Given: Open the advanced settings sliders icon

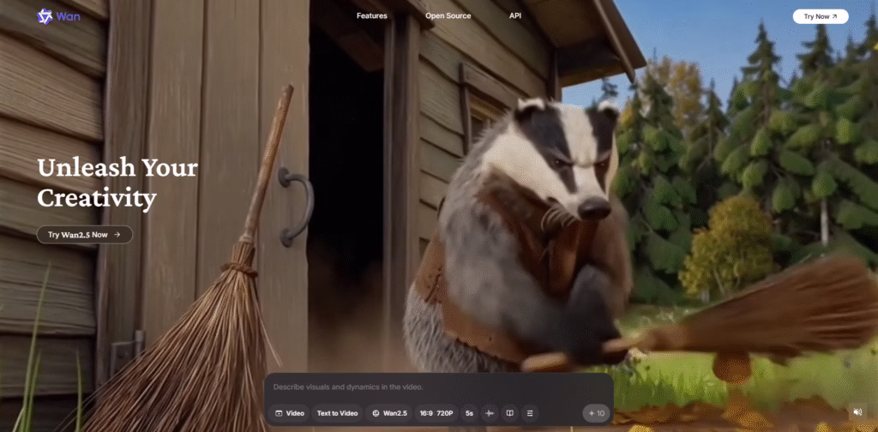Looking at the screenshot, I should tap(530, 413).
